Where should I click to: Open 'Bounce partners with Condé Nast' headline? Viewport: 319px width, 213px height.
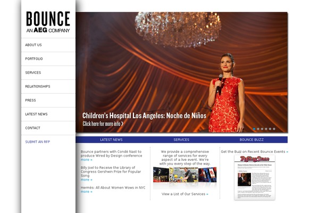[x=111, y=154]
